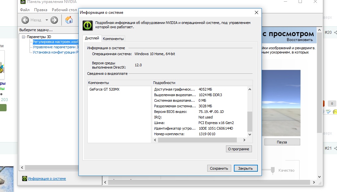Select the Дисплей tab
Viewport: 337px width, 192px height.
click(x=92, y=38)
